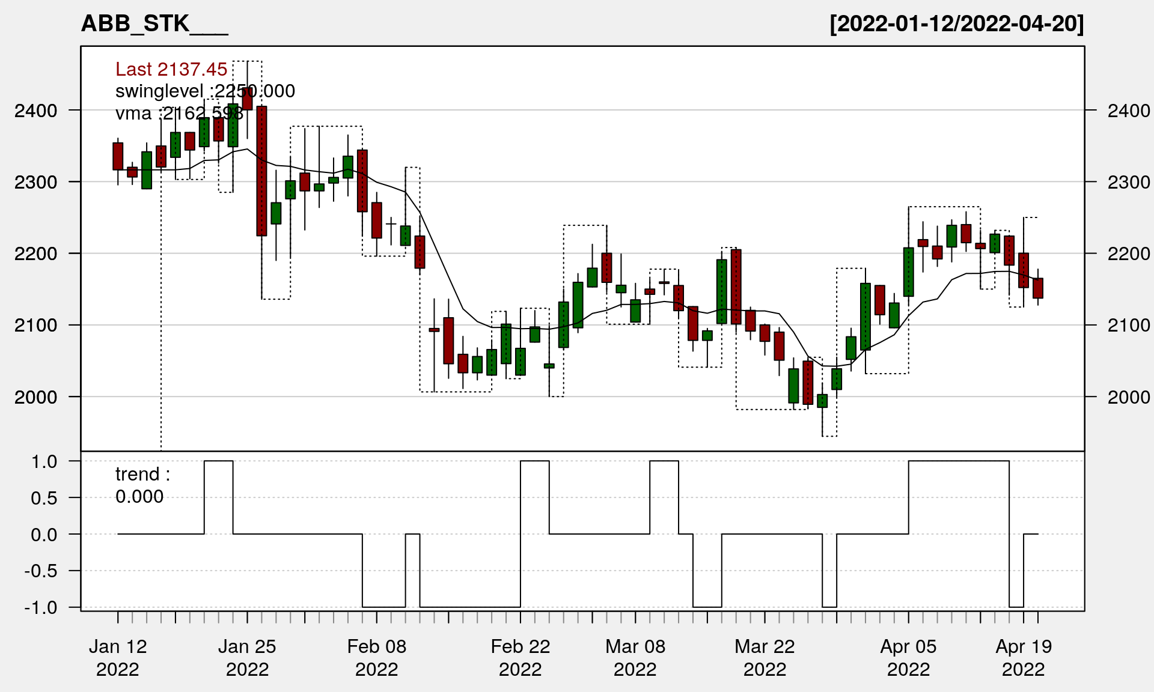Click the left axis 2400 price label

(x=36, y=111)
